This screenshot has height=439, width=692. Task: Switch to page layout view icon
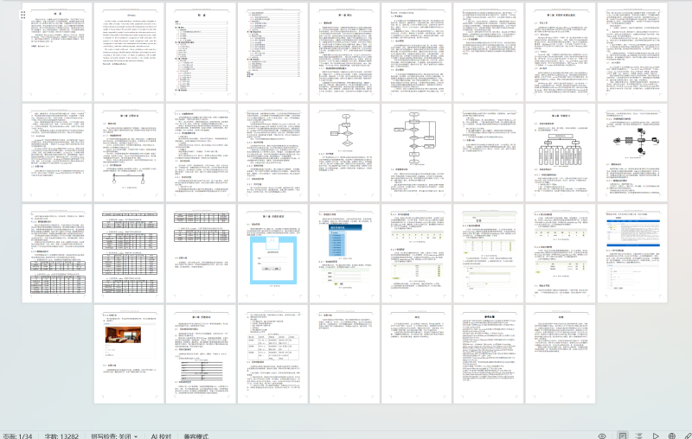tap(621, 436)
